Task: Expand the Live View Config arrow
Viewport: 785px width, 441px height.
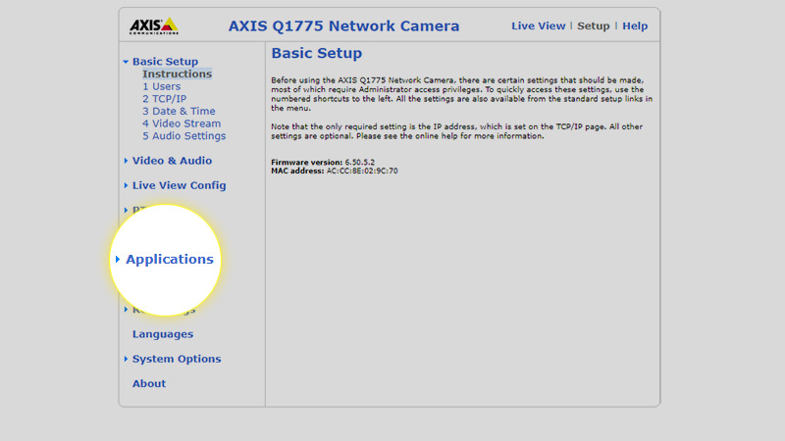Action: (x=126, y=185)
